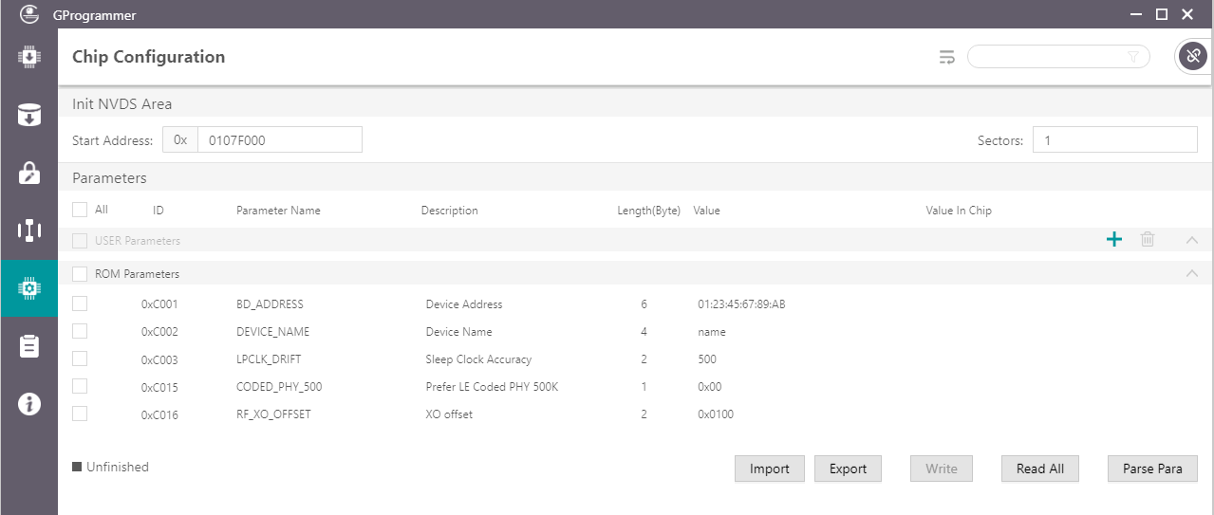
Task: Click the Start Address input field
Action: pos(279,140)
